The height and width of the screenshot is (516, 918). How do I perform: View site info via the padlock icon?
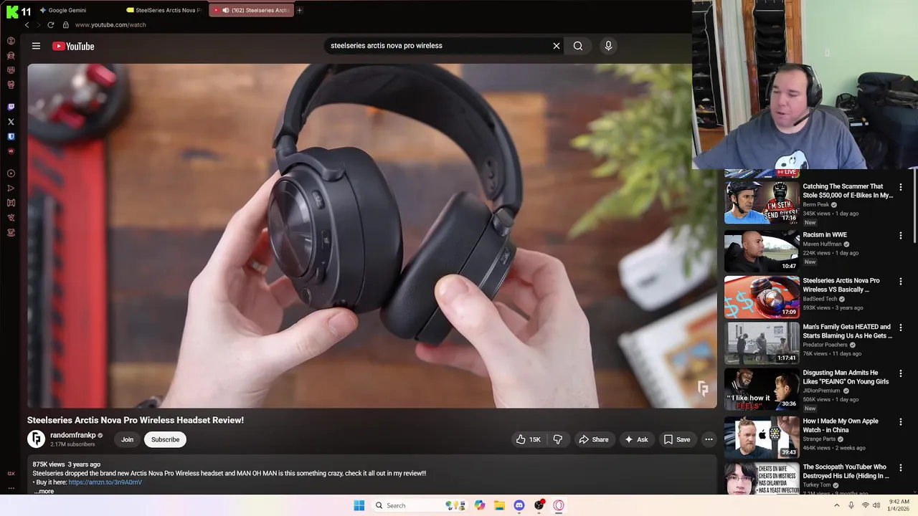pos(65,24)
